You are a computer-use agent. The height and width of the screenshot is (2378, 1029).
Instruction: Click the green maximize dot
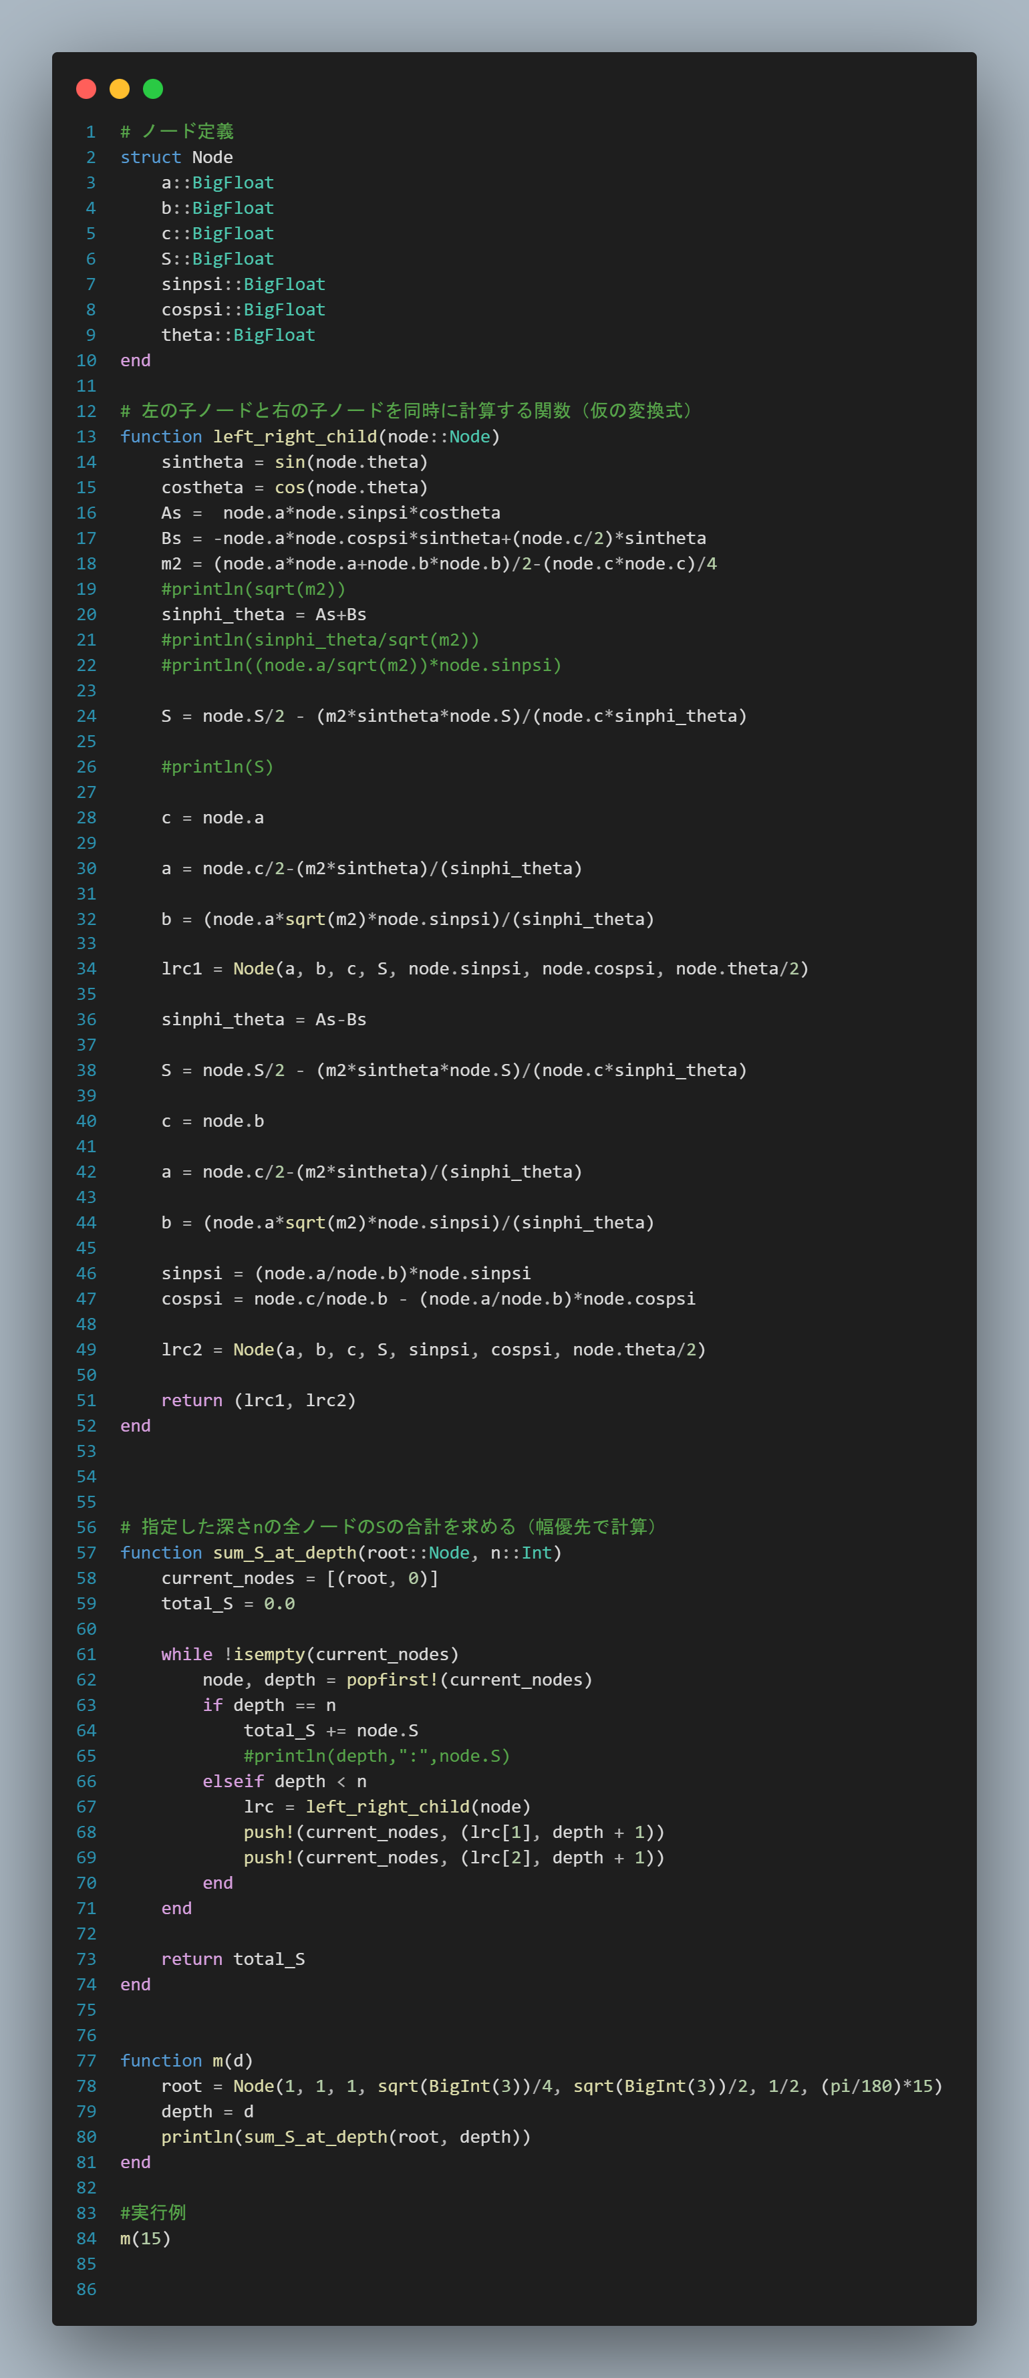(x=153, y=89)
